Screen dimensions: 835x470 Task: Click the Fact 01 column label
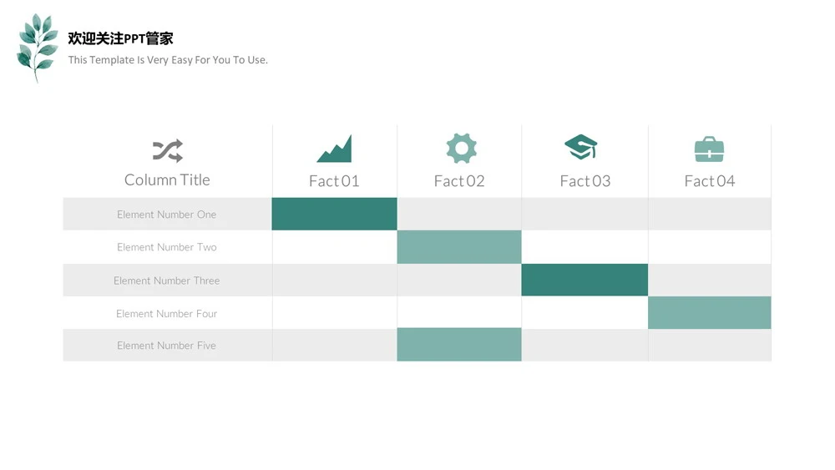click(x=334, y=181)
